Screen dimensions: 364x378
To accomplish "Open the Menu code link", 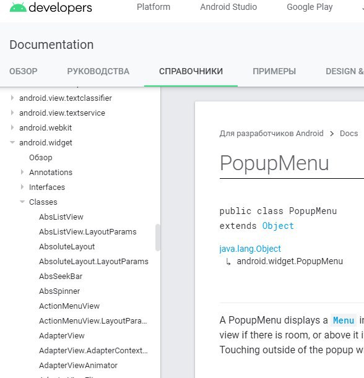I will coord(344,320).
